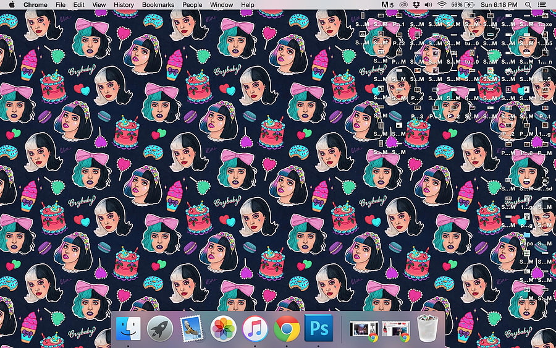Open the Apple menu
Viewport: 556px width, 348px height.
(x=12, y=4)
